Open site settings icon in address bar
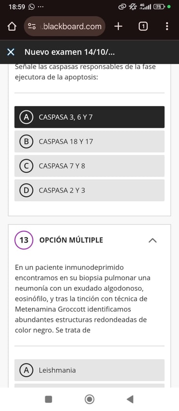Image resolution: width=179 pixels, height=411 pixels. 32,26
